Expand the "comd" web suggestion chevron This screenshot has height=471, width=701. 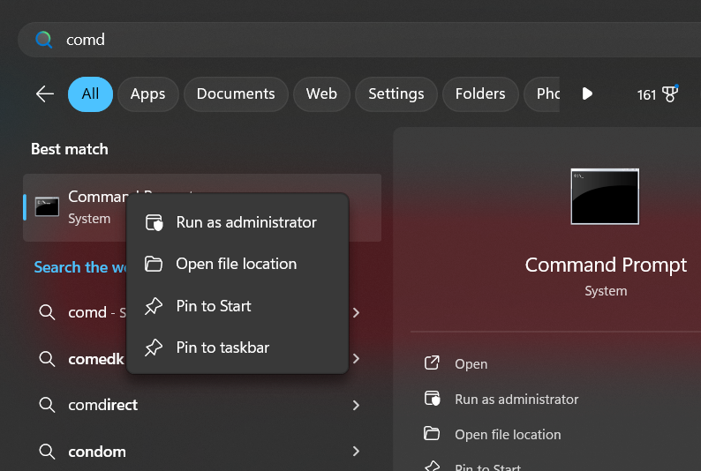point(356,312)
